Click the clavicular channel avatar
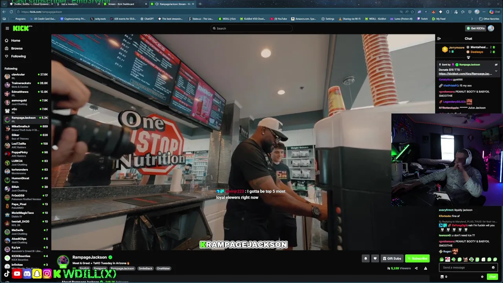This screenshot has height=283, width=503. 7,76
